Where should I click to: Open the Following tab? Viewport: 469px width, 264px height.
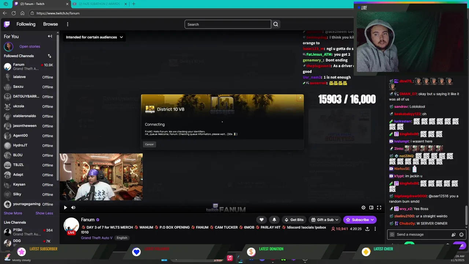[26, 24]
